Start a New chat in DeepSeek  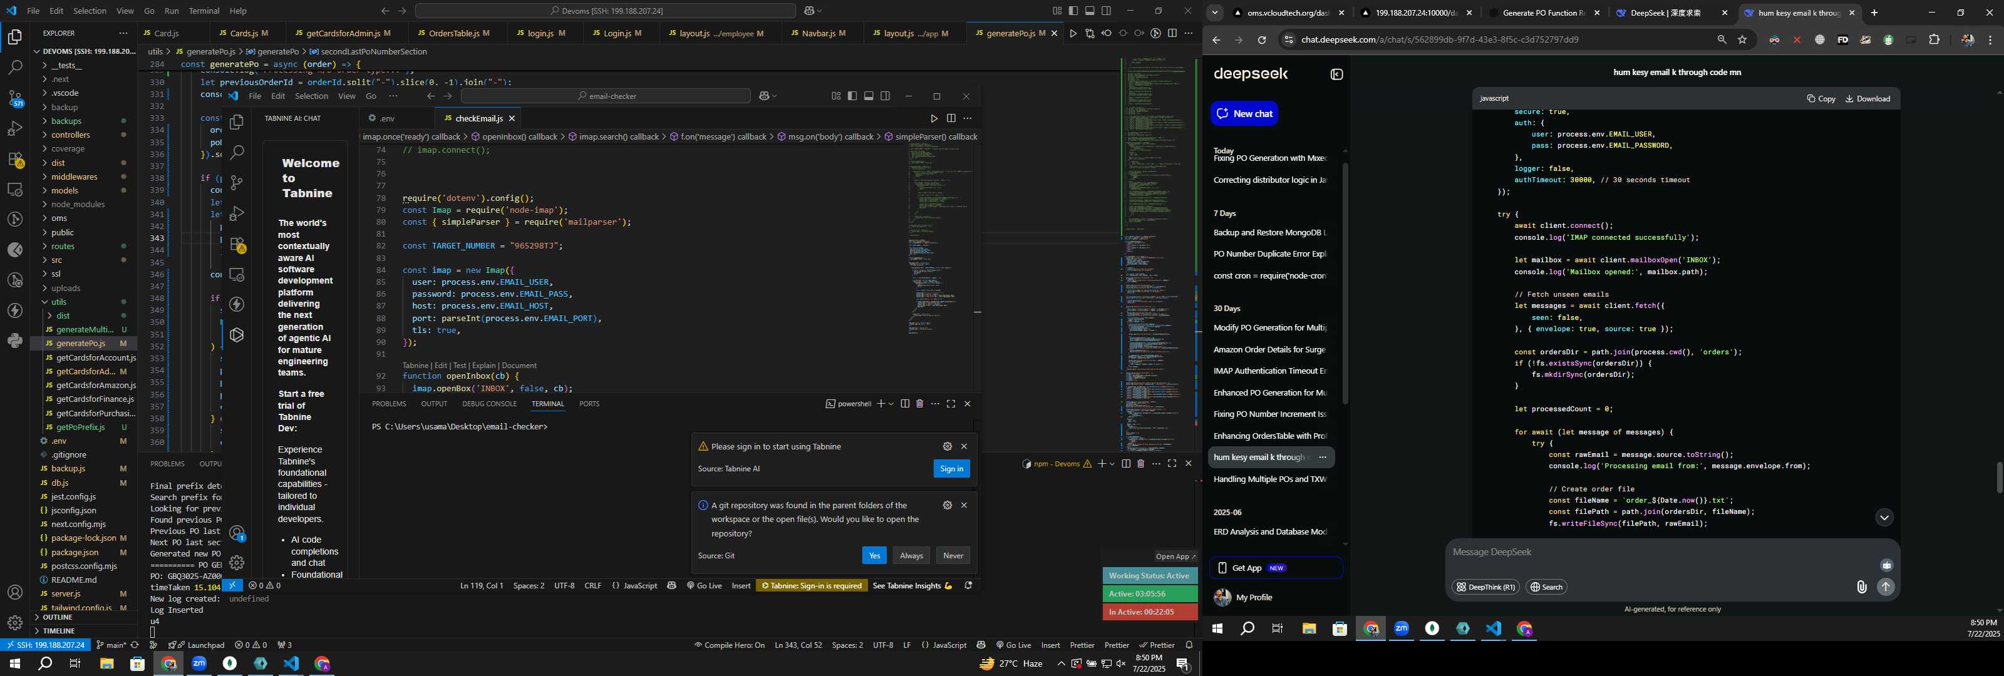pyautogui.click(x=1244, y=113)
